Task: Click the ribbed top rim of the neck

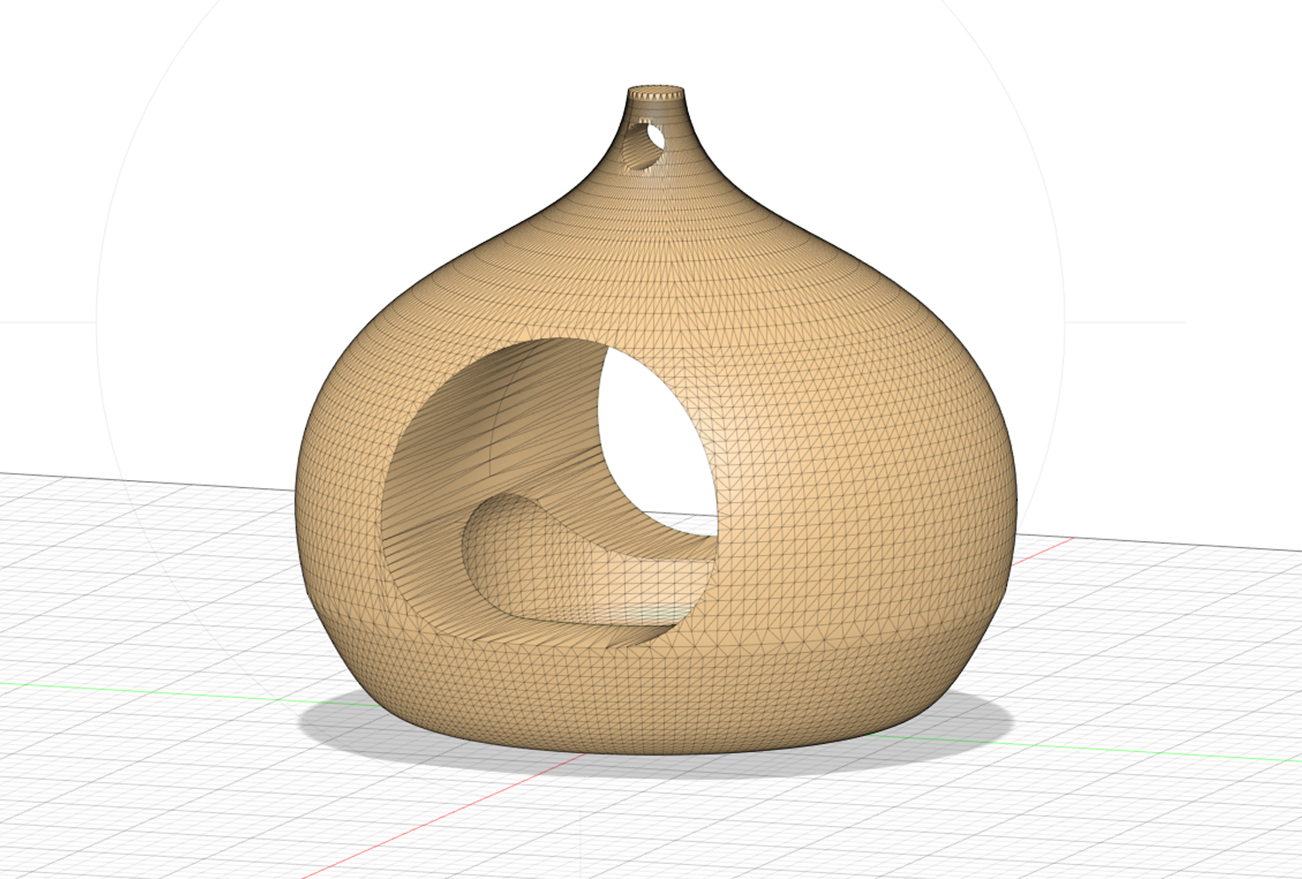Action: coord(657,92)
